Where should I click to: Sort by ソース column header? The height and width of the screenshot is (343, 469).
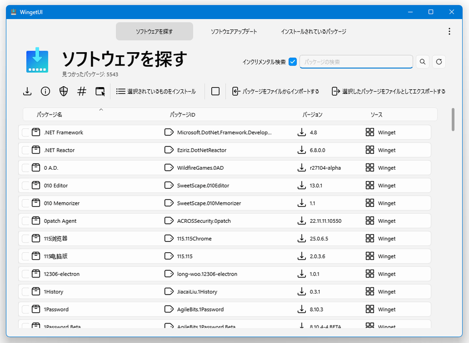point(376,115)
